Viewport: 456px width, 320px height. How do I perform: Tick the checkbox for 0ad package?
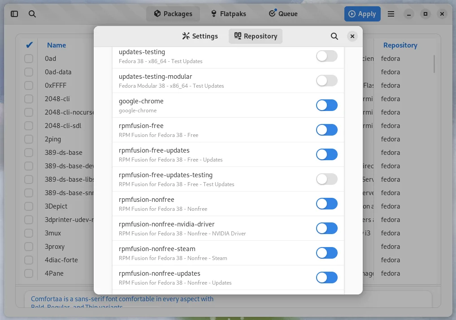(x=29, y=59)
